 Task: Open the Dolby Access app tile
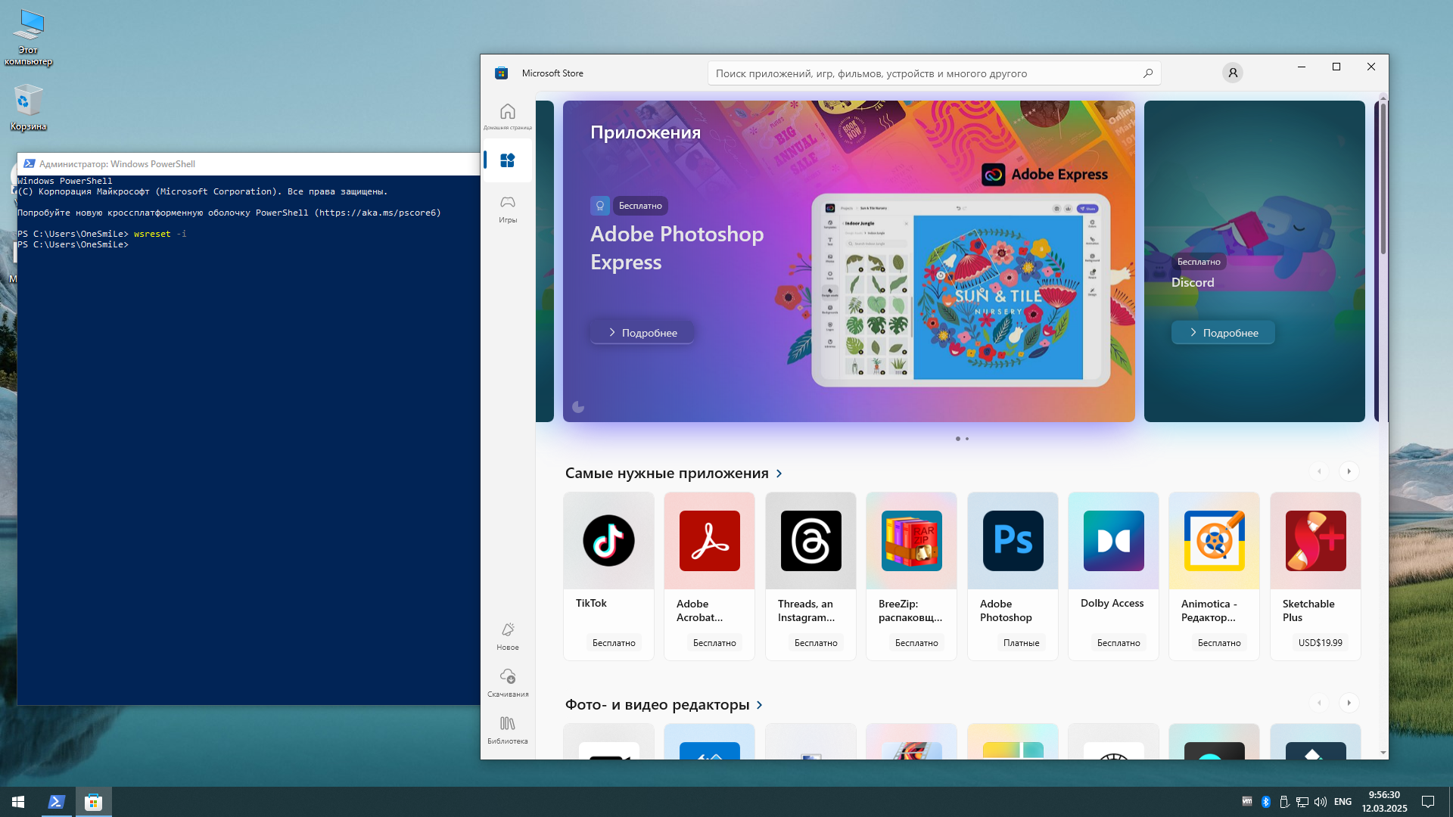coord(1112,575)
